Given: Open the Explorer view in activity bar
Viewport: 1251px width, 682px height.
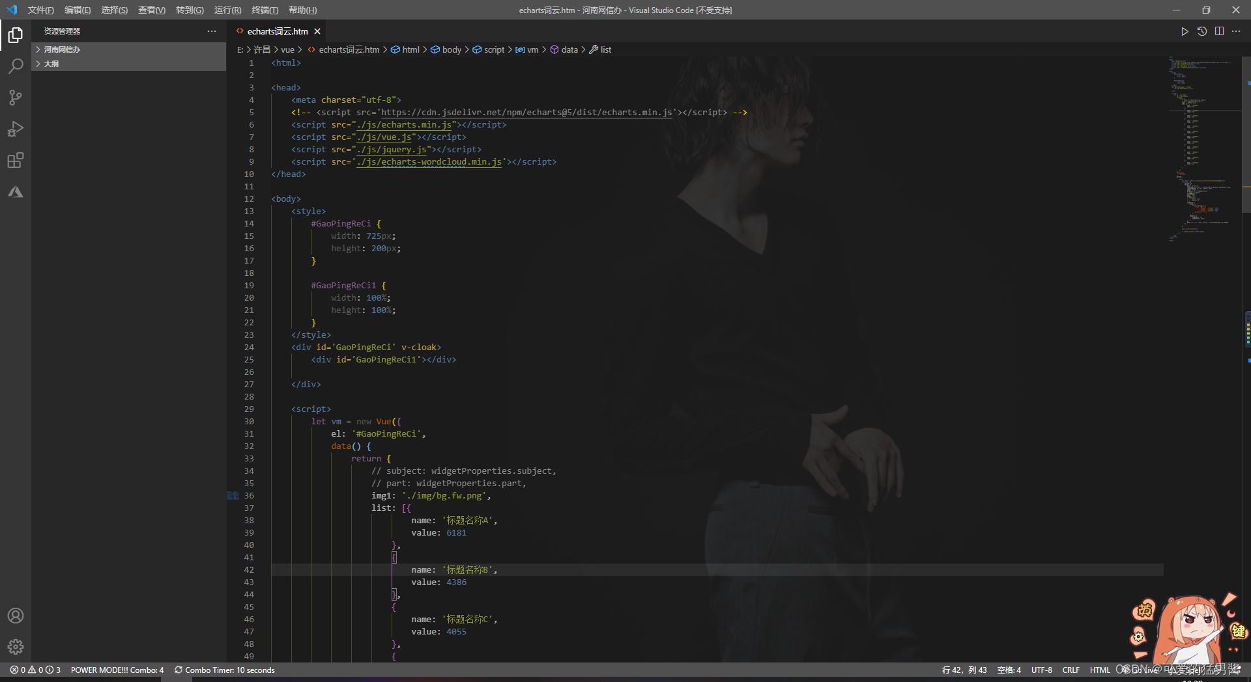Looking at the screenshot, I should (x=16, y=34).
